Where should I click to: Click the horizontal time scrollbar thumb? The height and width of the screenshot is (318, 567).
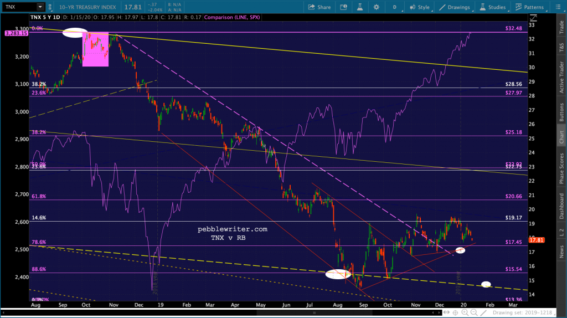[x=315, y=312]
